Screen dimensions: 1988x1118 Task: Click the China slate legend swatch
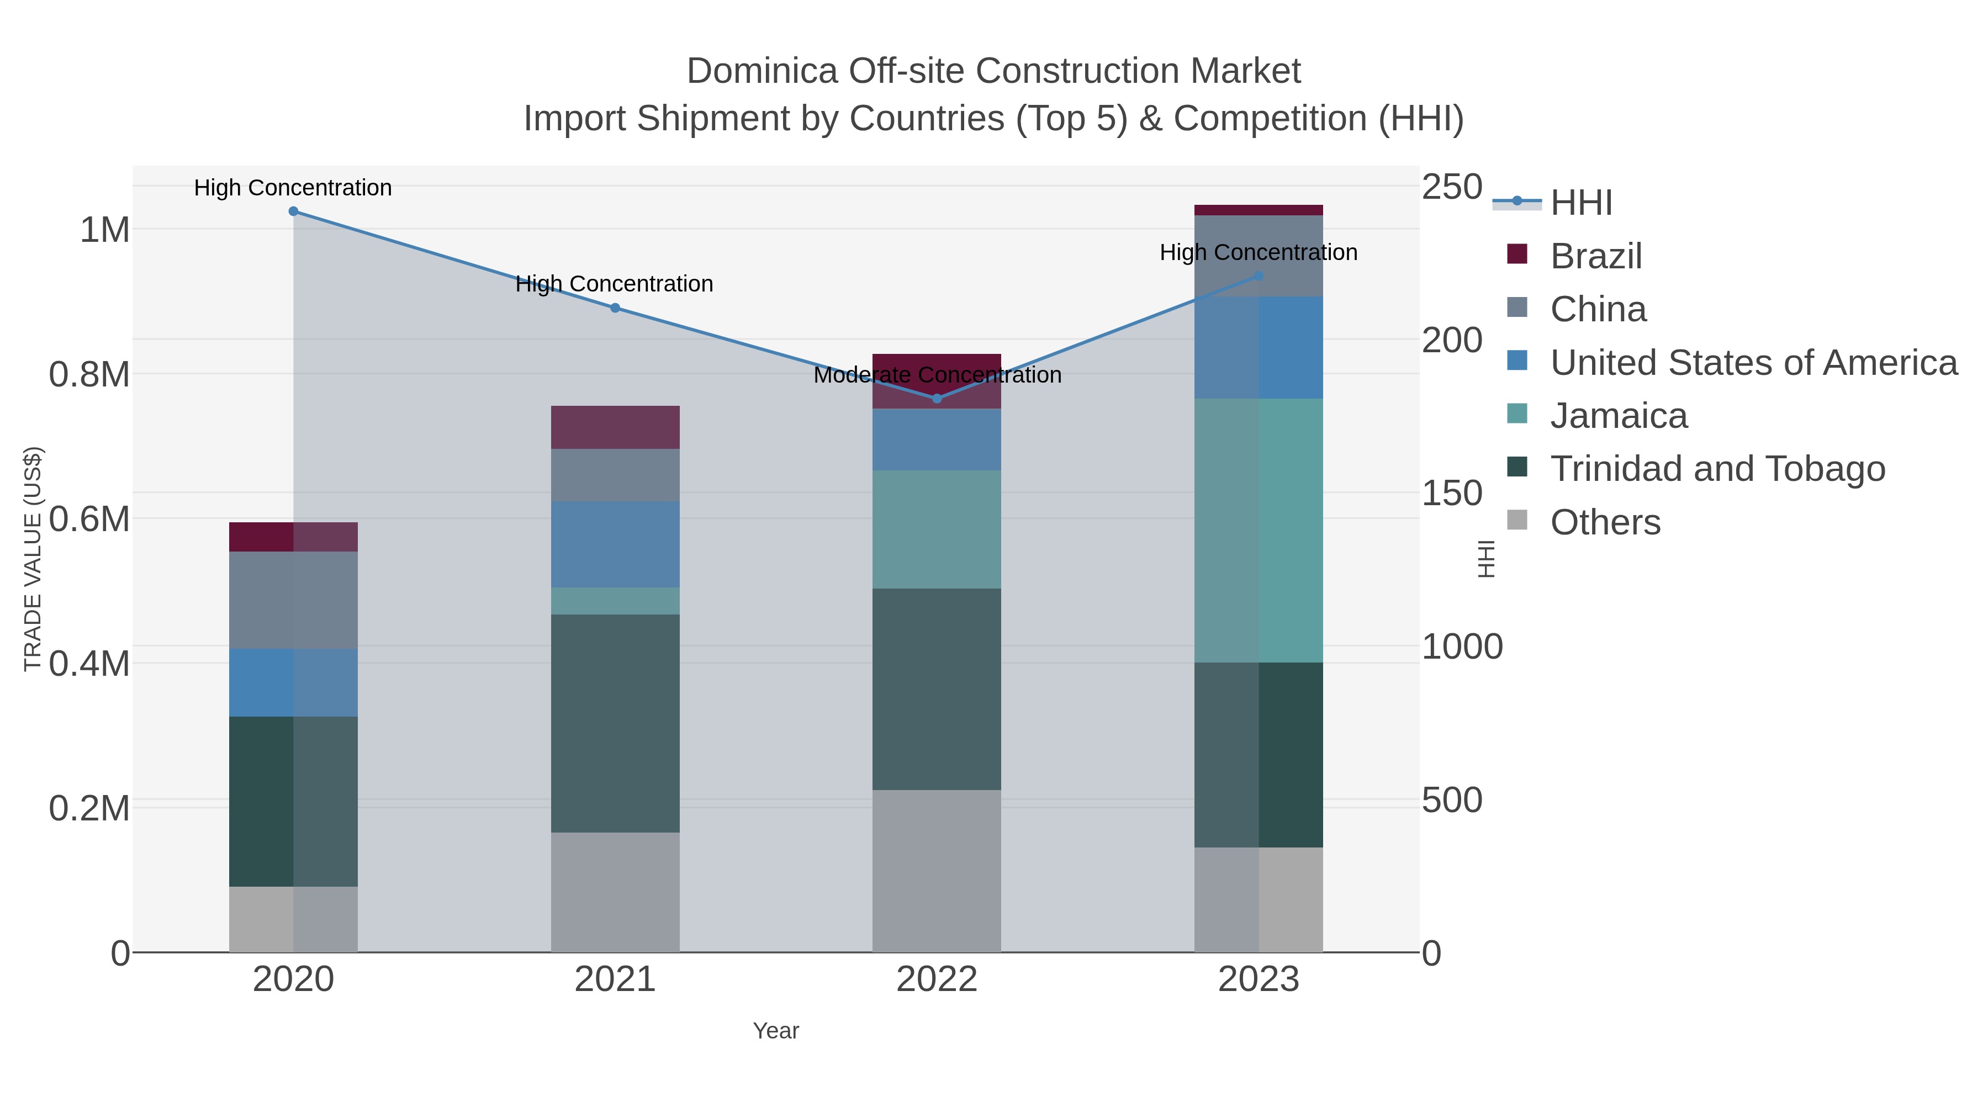click(1518, 307)
